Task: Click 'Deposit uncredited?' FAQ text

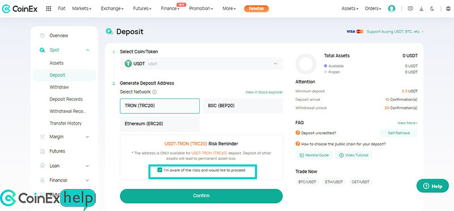Action: pos(318,133)
